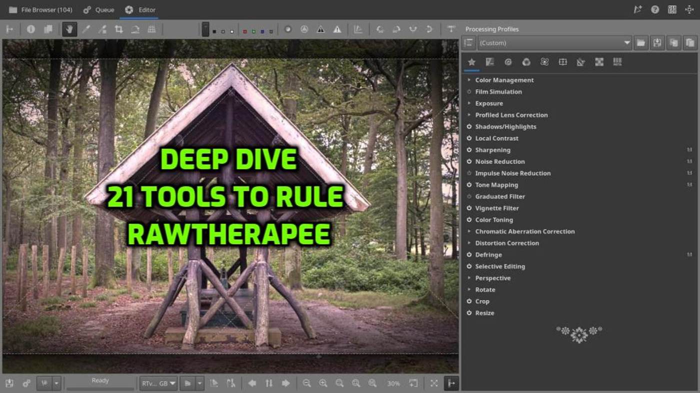Toggle Defringe power button
Image resolution: width=700 pixels, height=393 pixels.
469,255
